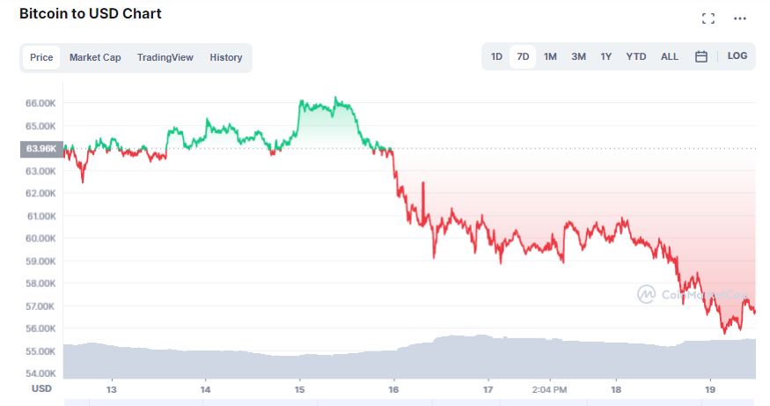This screenshot has height=406, width=770.
Task: Click the Bitcoin to USD Chart heading
Action: [91, 14]
